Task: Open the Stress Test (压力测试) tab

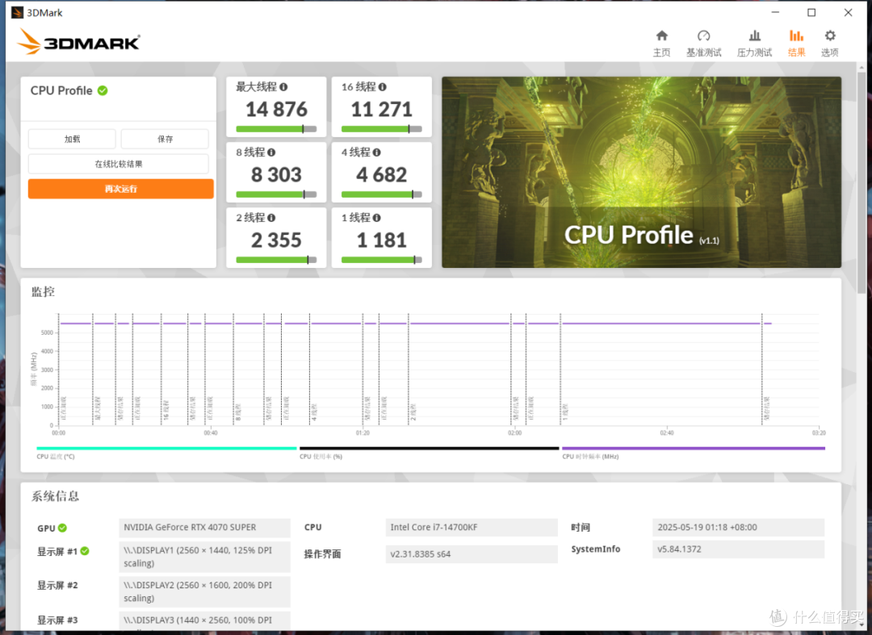Action: pyautogui.click(x=754, y=44)
